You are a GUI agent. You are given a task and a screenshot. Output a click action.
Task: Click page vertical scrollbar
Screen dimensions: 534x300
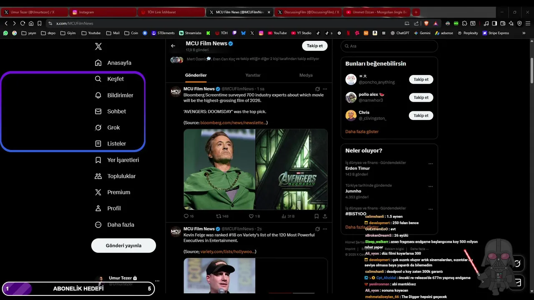531,71
